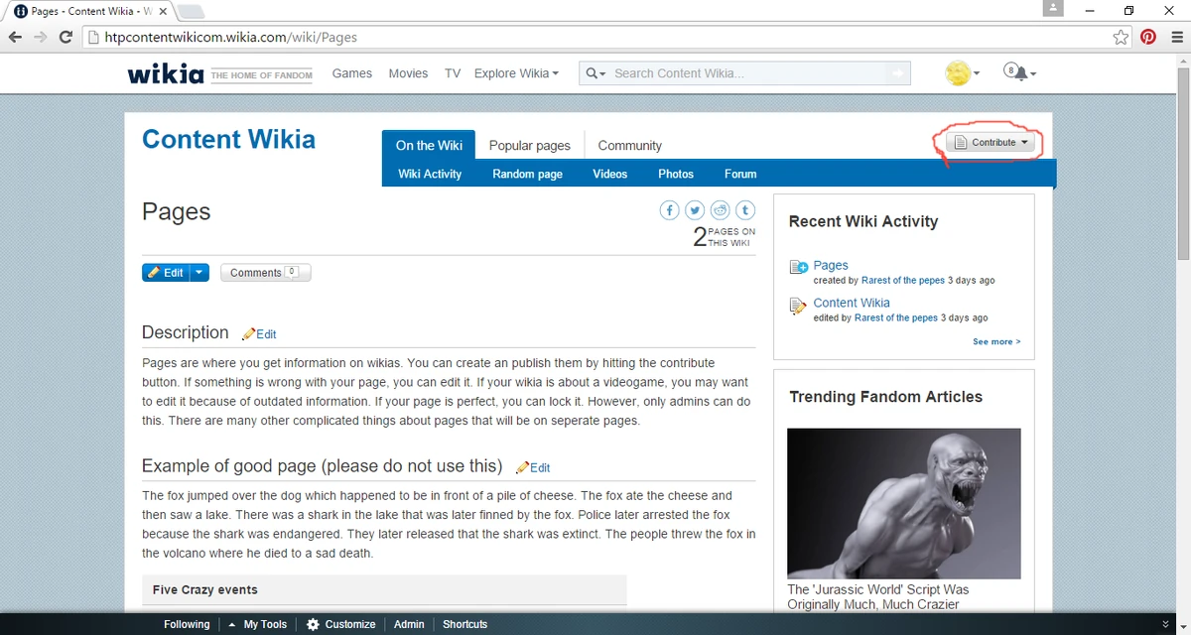Switch to the Popular pages tab
Viewport: 1191px width, 635px height.
click(529, 145)
